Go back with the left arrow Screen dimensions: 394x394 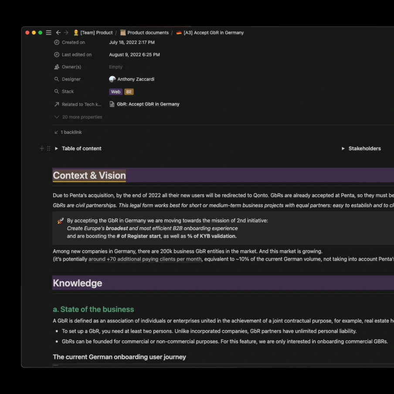(x=58, y=33)
